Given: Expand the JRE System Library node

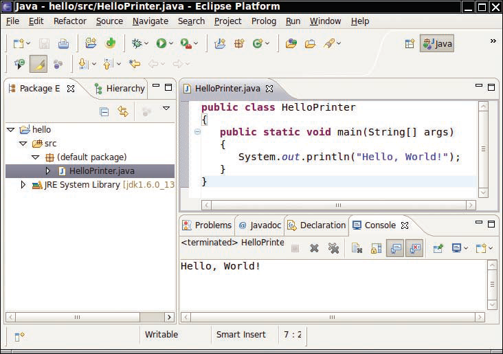Looking at the screenshot, I should tap(23, 185).
